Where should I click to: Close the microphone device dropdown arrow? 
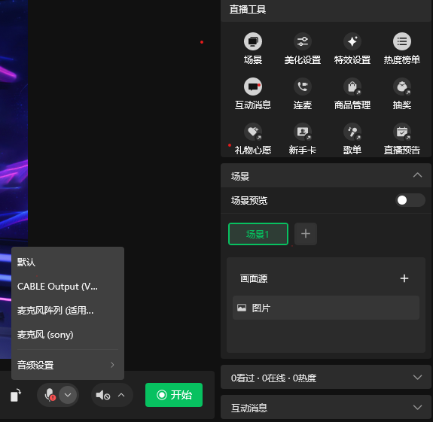click(x=68, y=395)
